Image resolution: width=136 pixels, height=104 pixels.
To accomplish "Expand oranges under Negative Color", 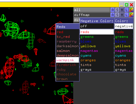I will (97, 60).
